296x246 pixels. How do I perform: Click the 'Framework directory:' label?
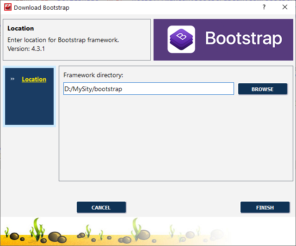tap(93, 75)
